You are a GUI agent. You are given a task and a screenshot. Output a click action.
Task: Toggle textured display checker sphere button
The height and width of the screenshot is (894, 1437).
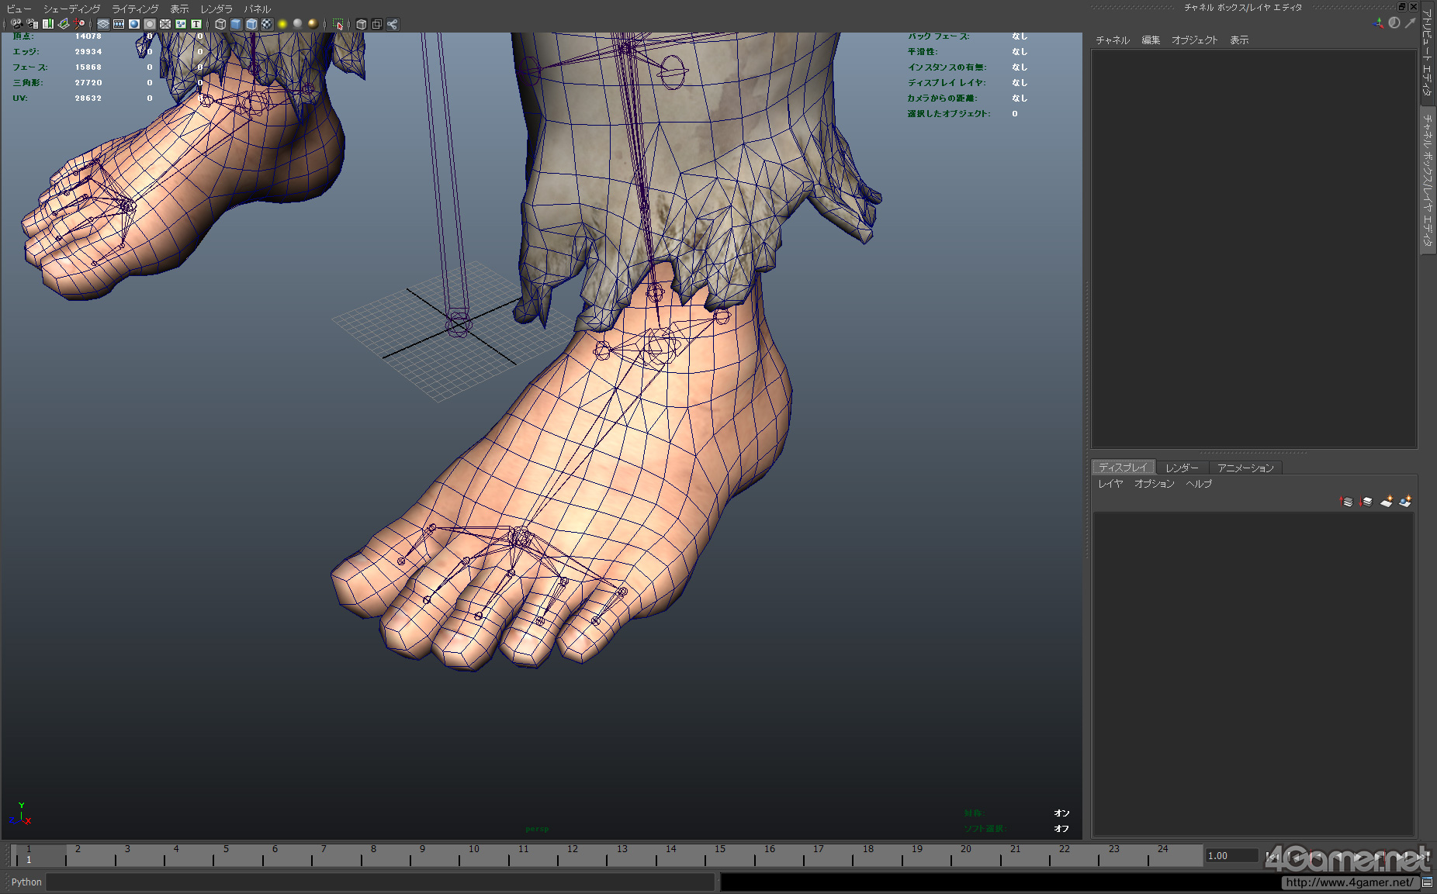click(267, 24)
